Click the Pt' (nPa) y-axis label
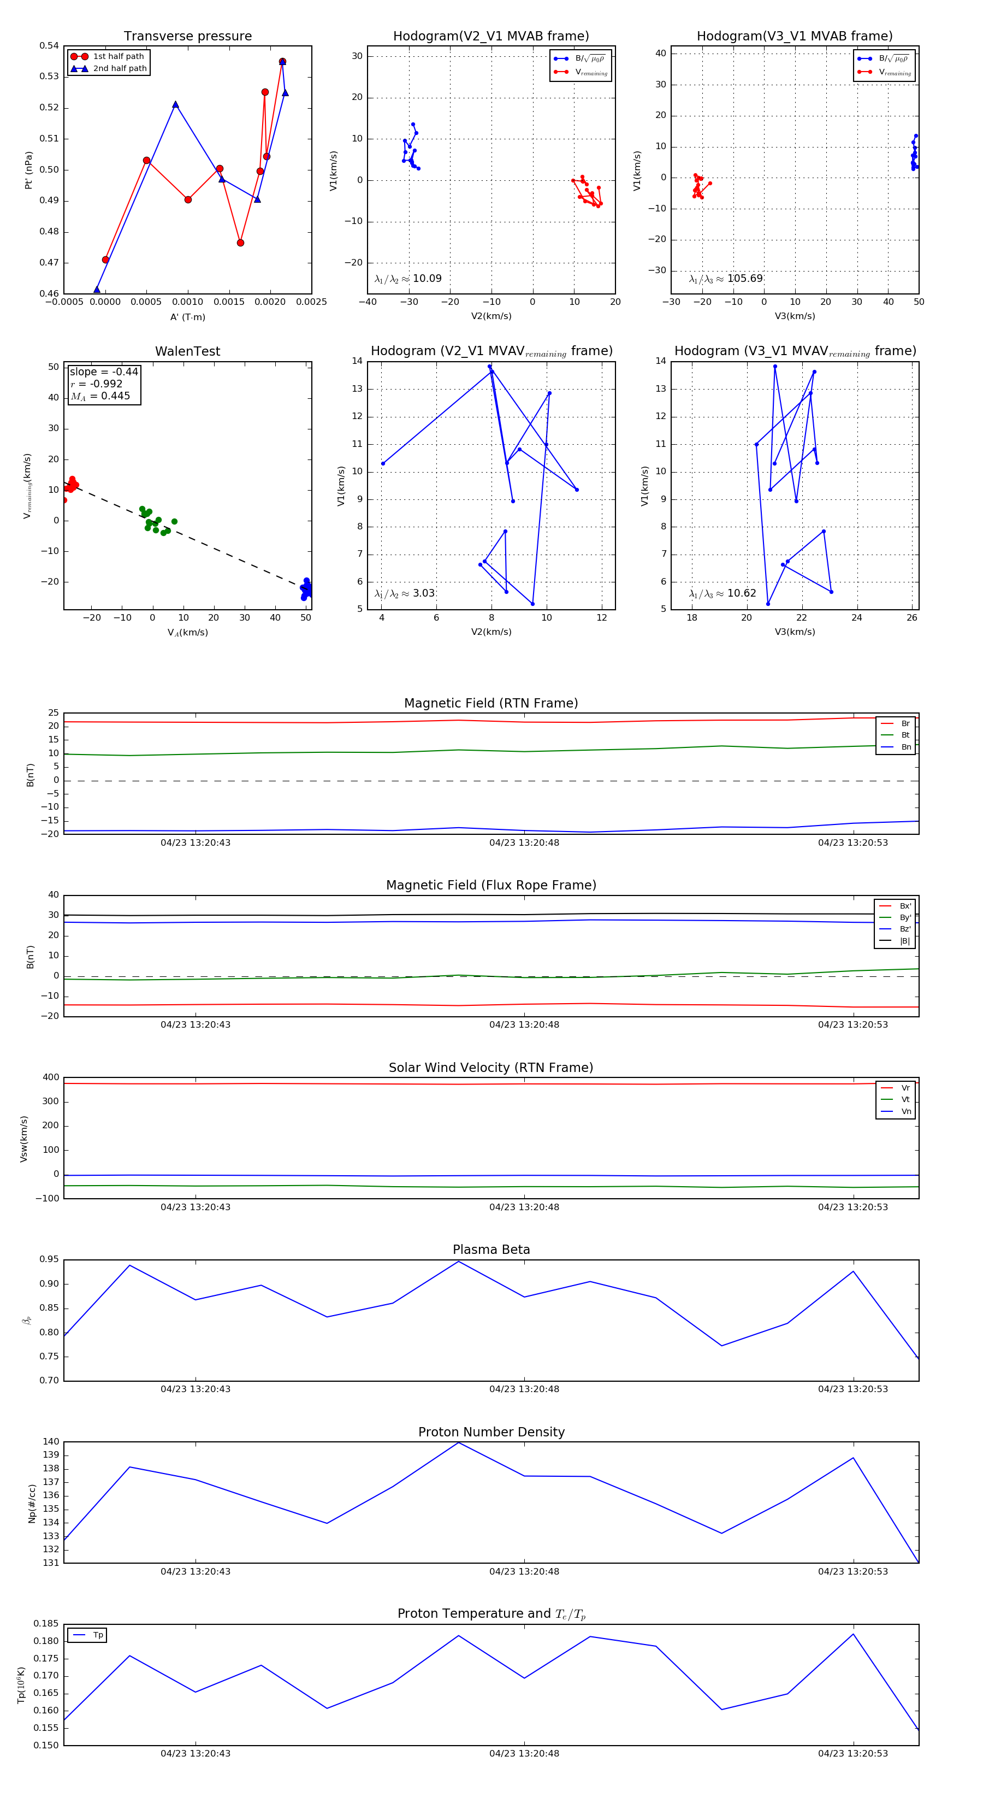The height and width of the screenshot is (1803, 983). [29, 170]
